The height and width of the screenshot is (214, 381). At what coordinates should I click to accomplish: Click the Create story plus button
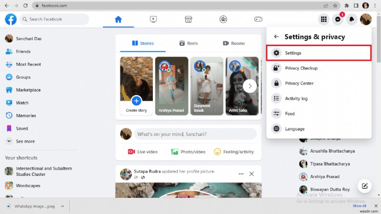point(136,101)
